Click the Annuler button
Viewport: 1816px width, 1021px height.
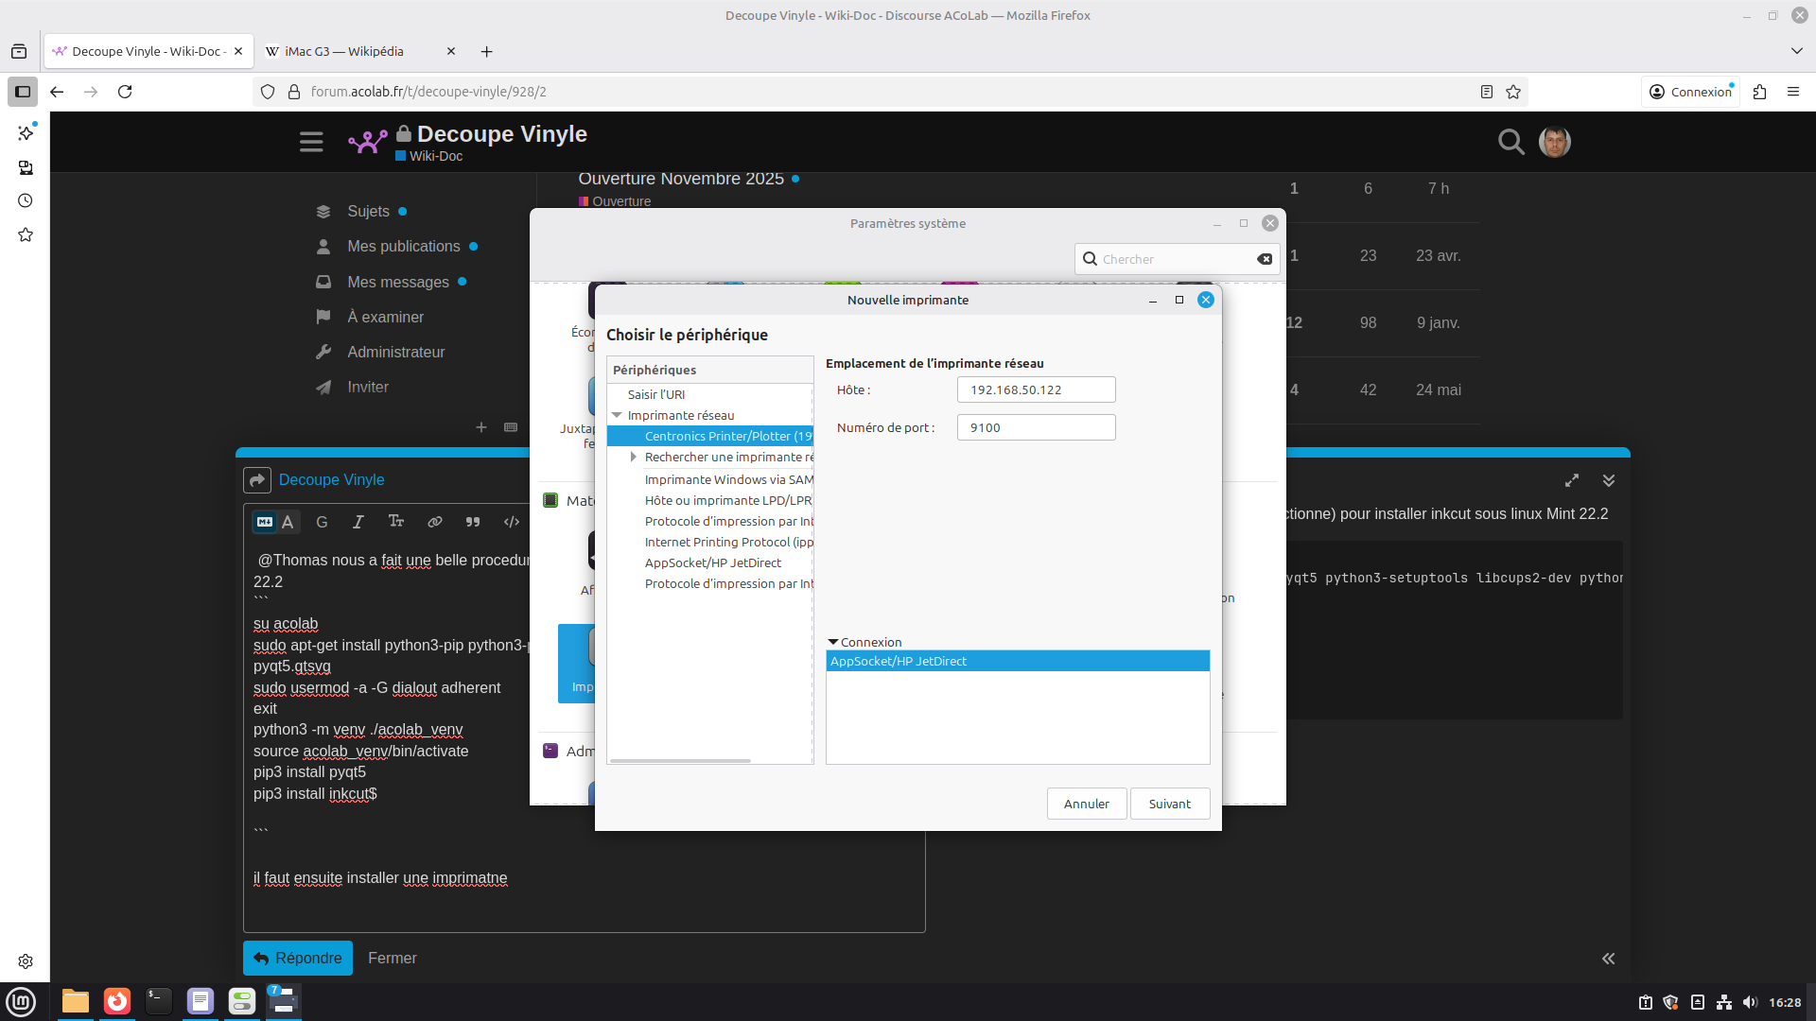(x=1086, y=804)
